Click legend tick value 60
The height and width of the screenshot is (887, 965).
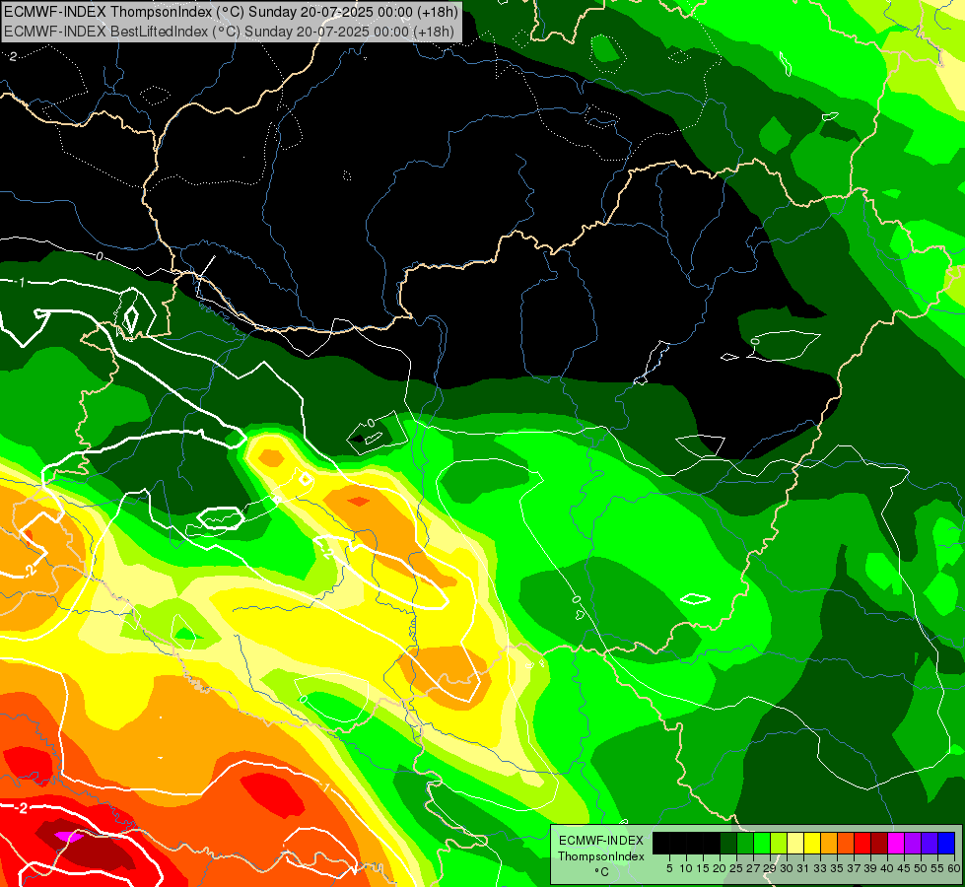click(955, 868)
